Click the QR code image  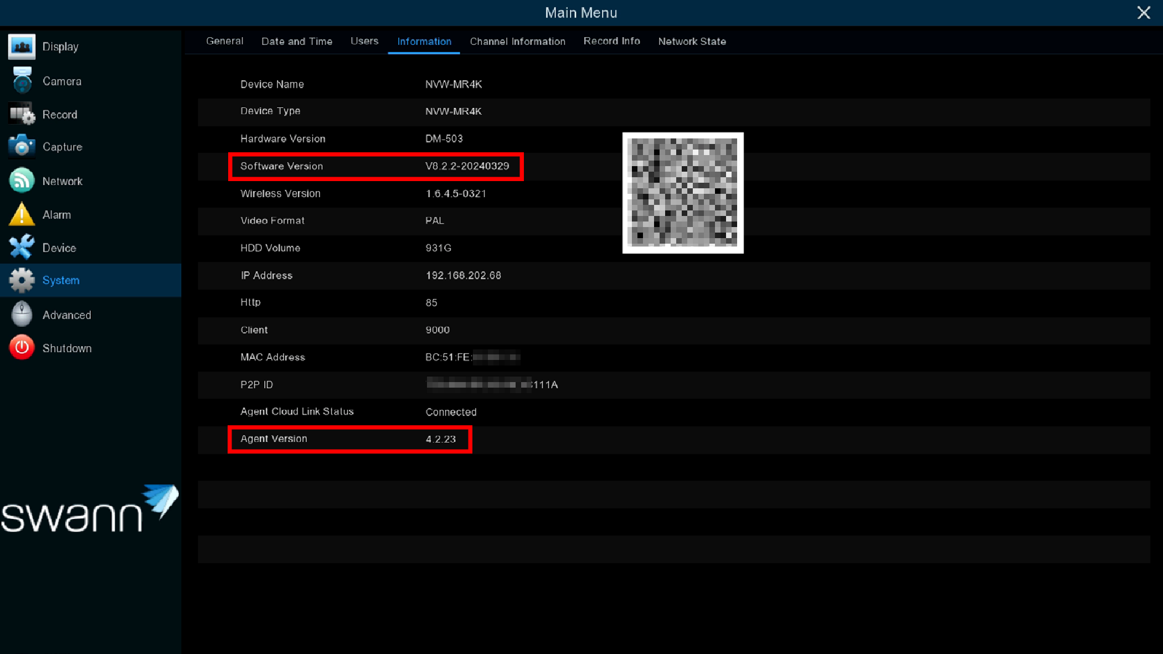coord(682,193)
